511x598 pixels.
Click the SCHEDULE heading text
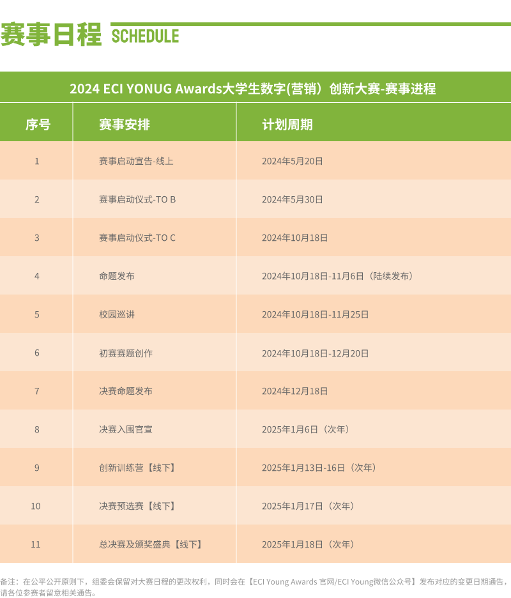pyautogui.click(x=145, y=36)
